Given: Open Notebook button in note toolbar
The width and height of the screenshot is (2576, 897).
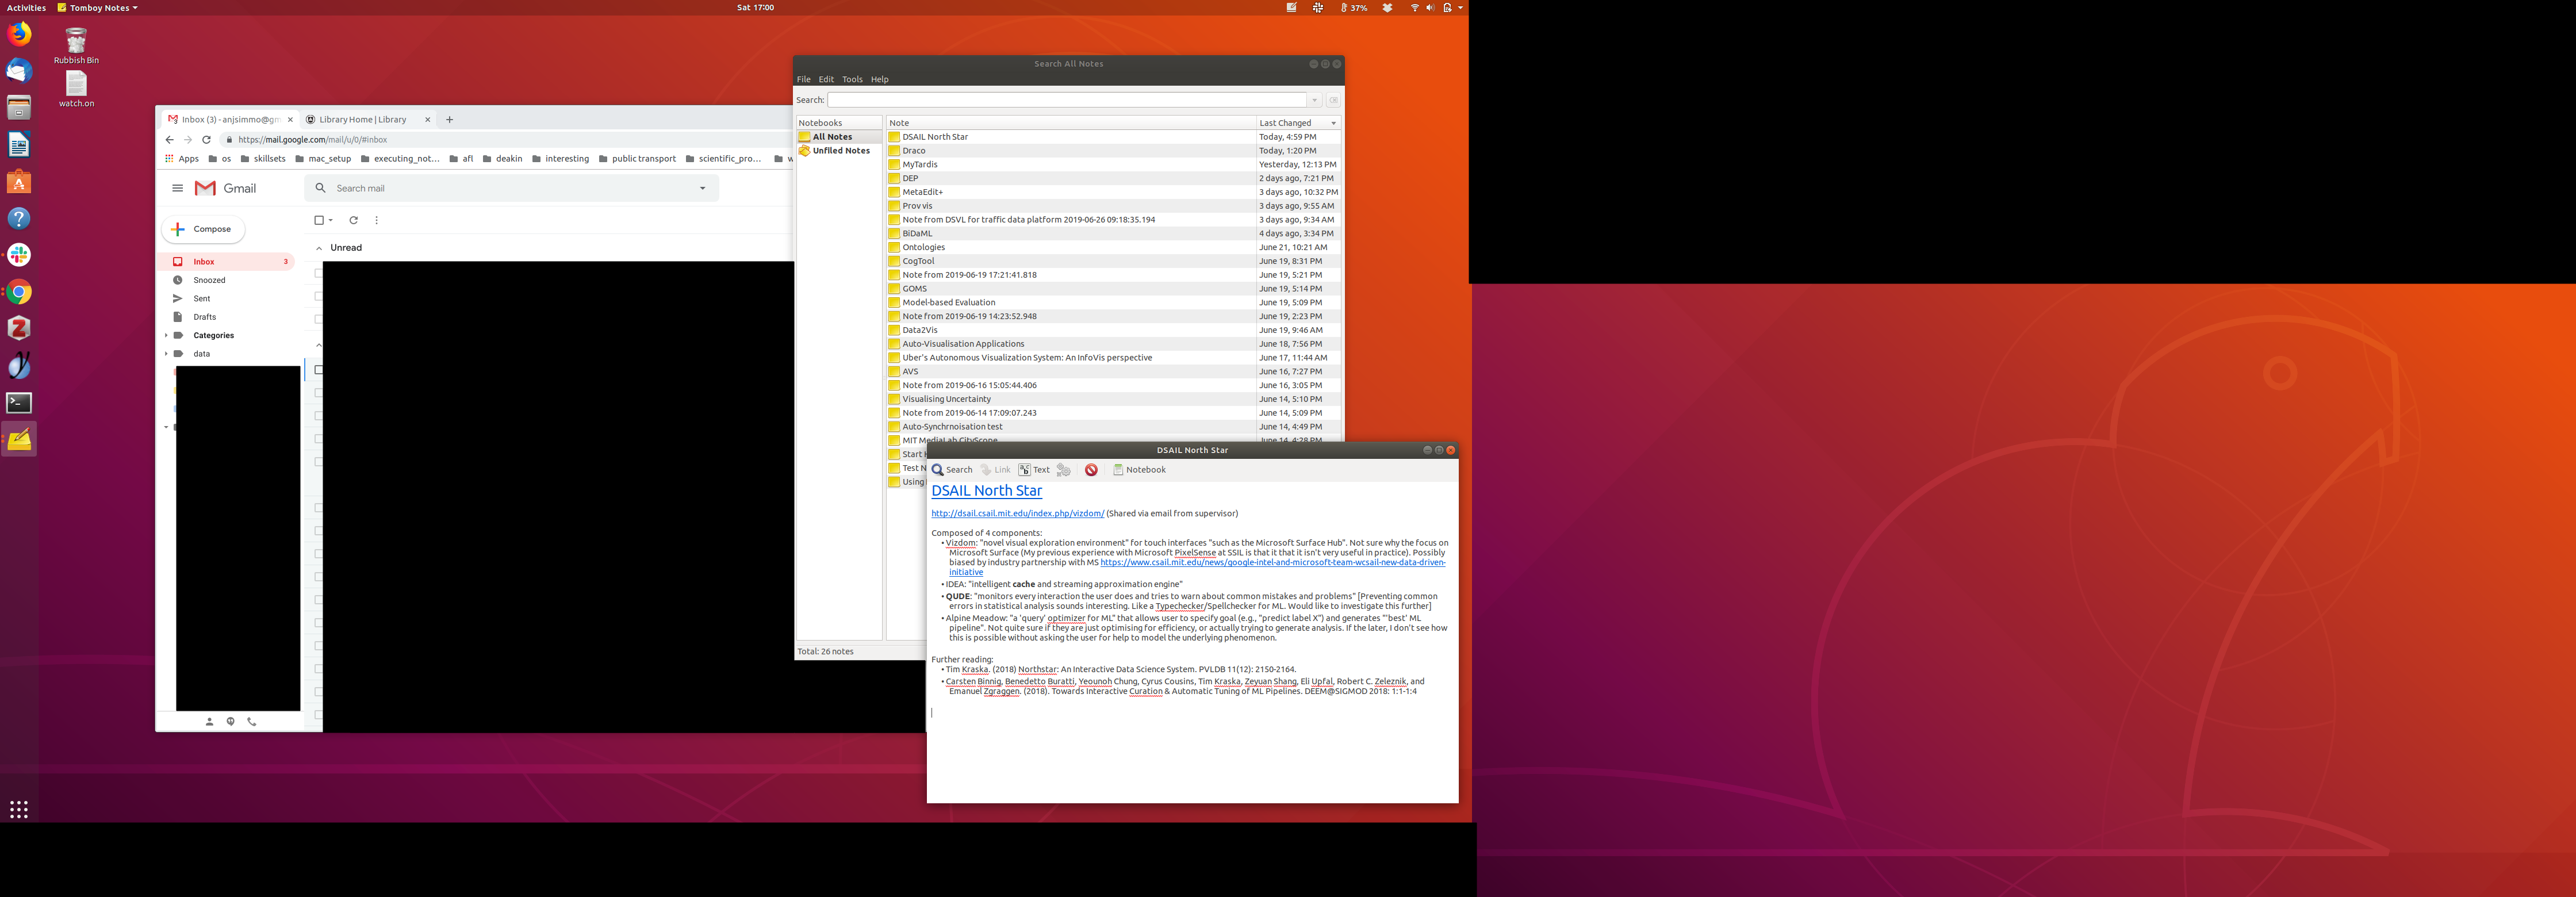Looking at the screenshot, I should coord(1139,470).
